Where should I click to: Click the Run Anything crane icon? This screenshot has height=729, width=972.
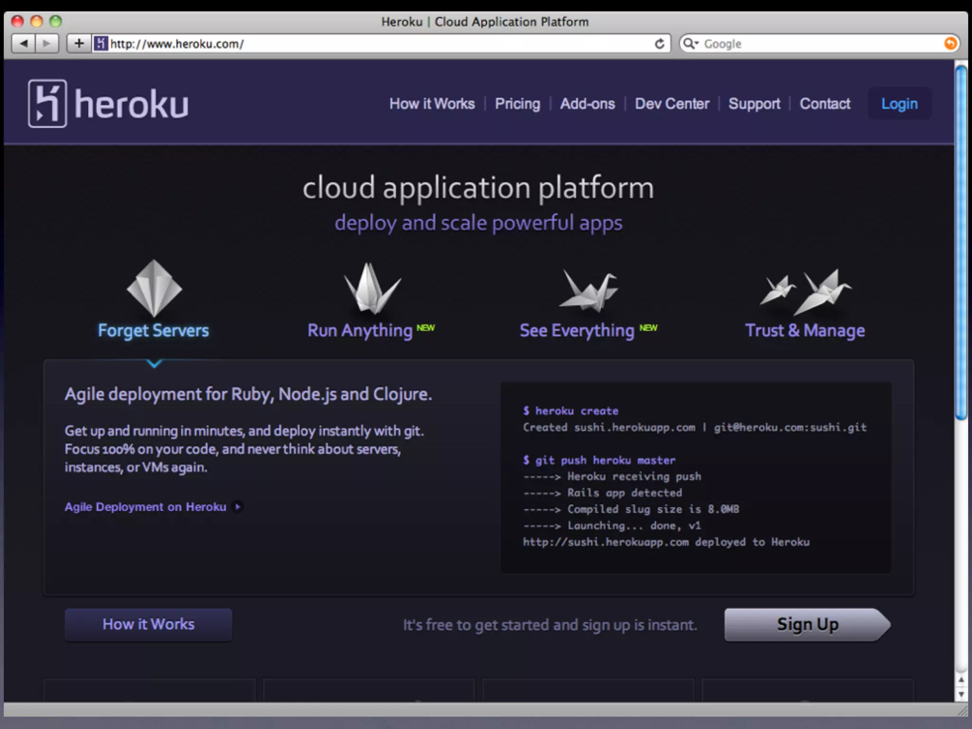coord(372,289)
